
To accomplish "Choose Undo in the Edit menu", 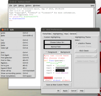I will (18, 33).
